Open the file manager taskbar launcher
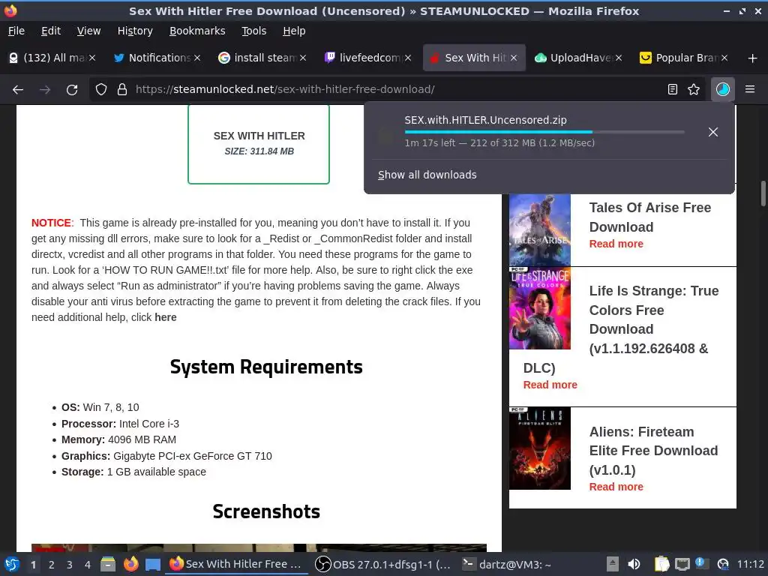The image size is (768, 576). (108, 565)
